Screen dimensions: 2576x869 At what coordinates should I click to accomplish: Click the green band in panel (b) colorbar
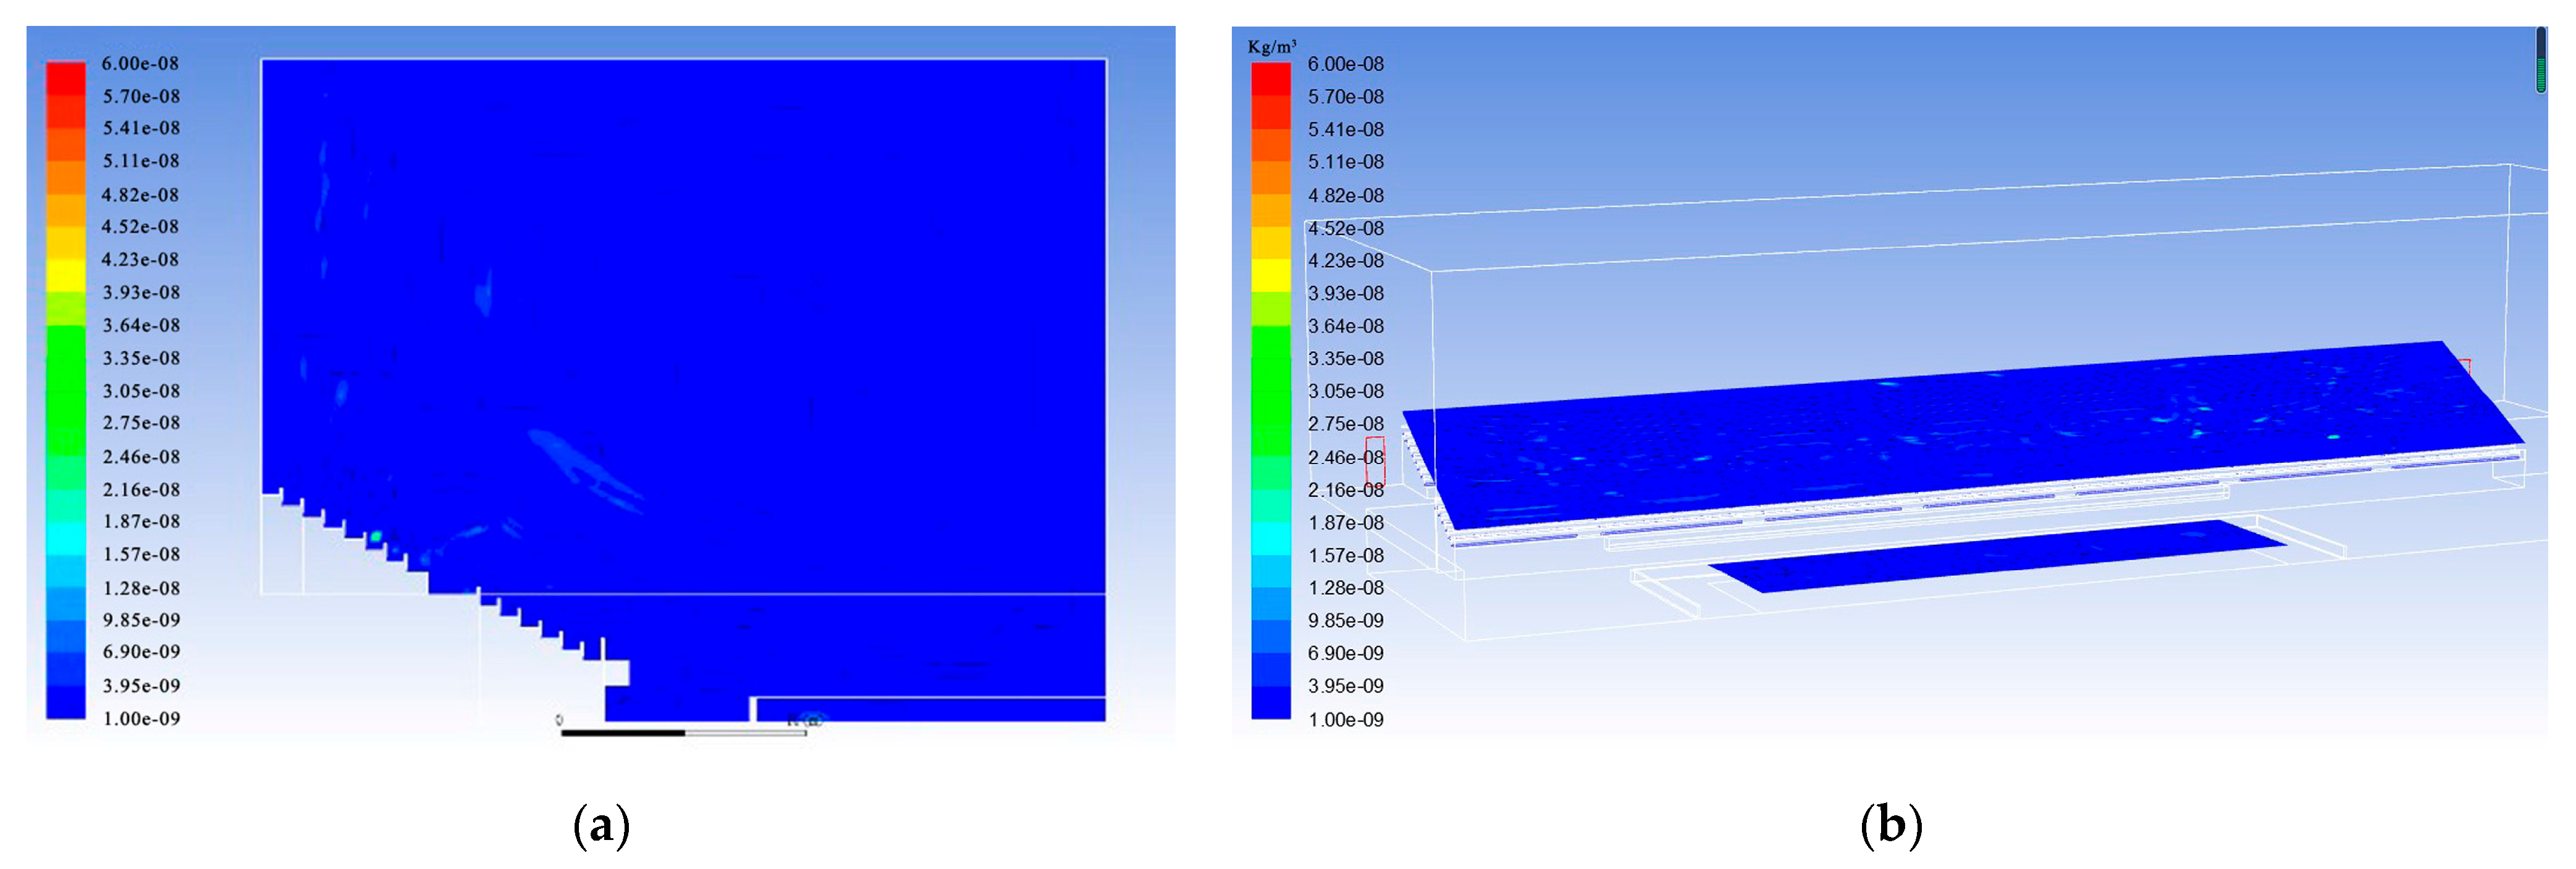coord(1271,390)
